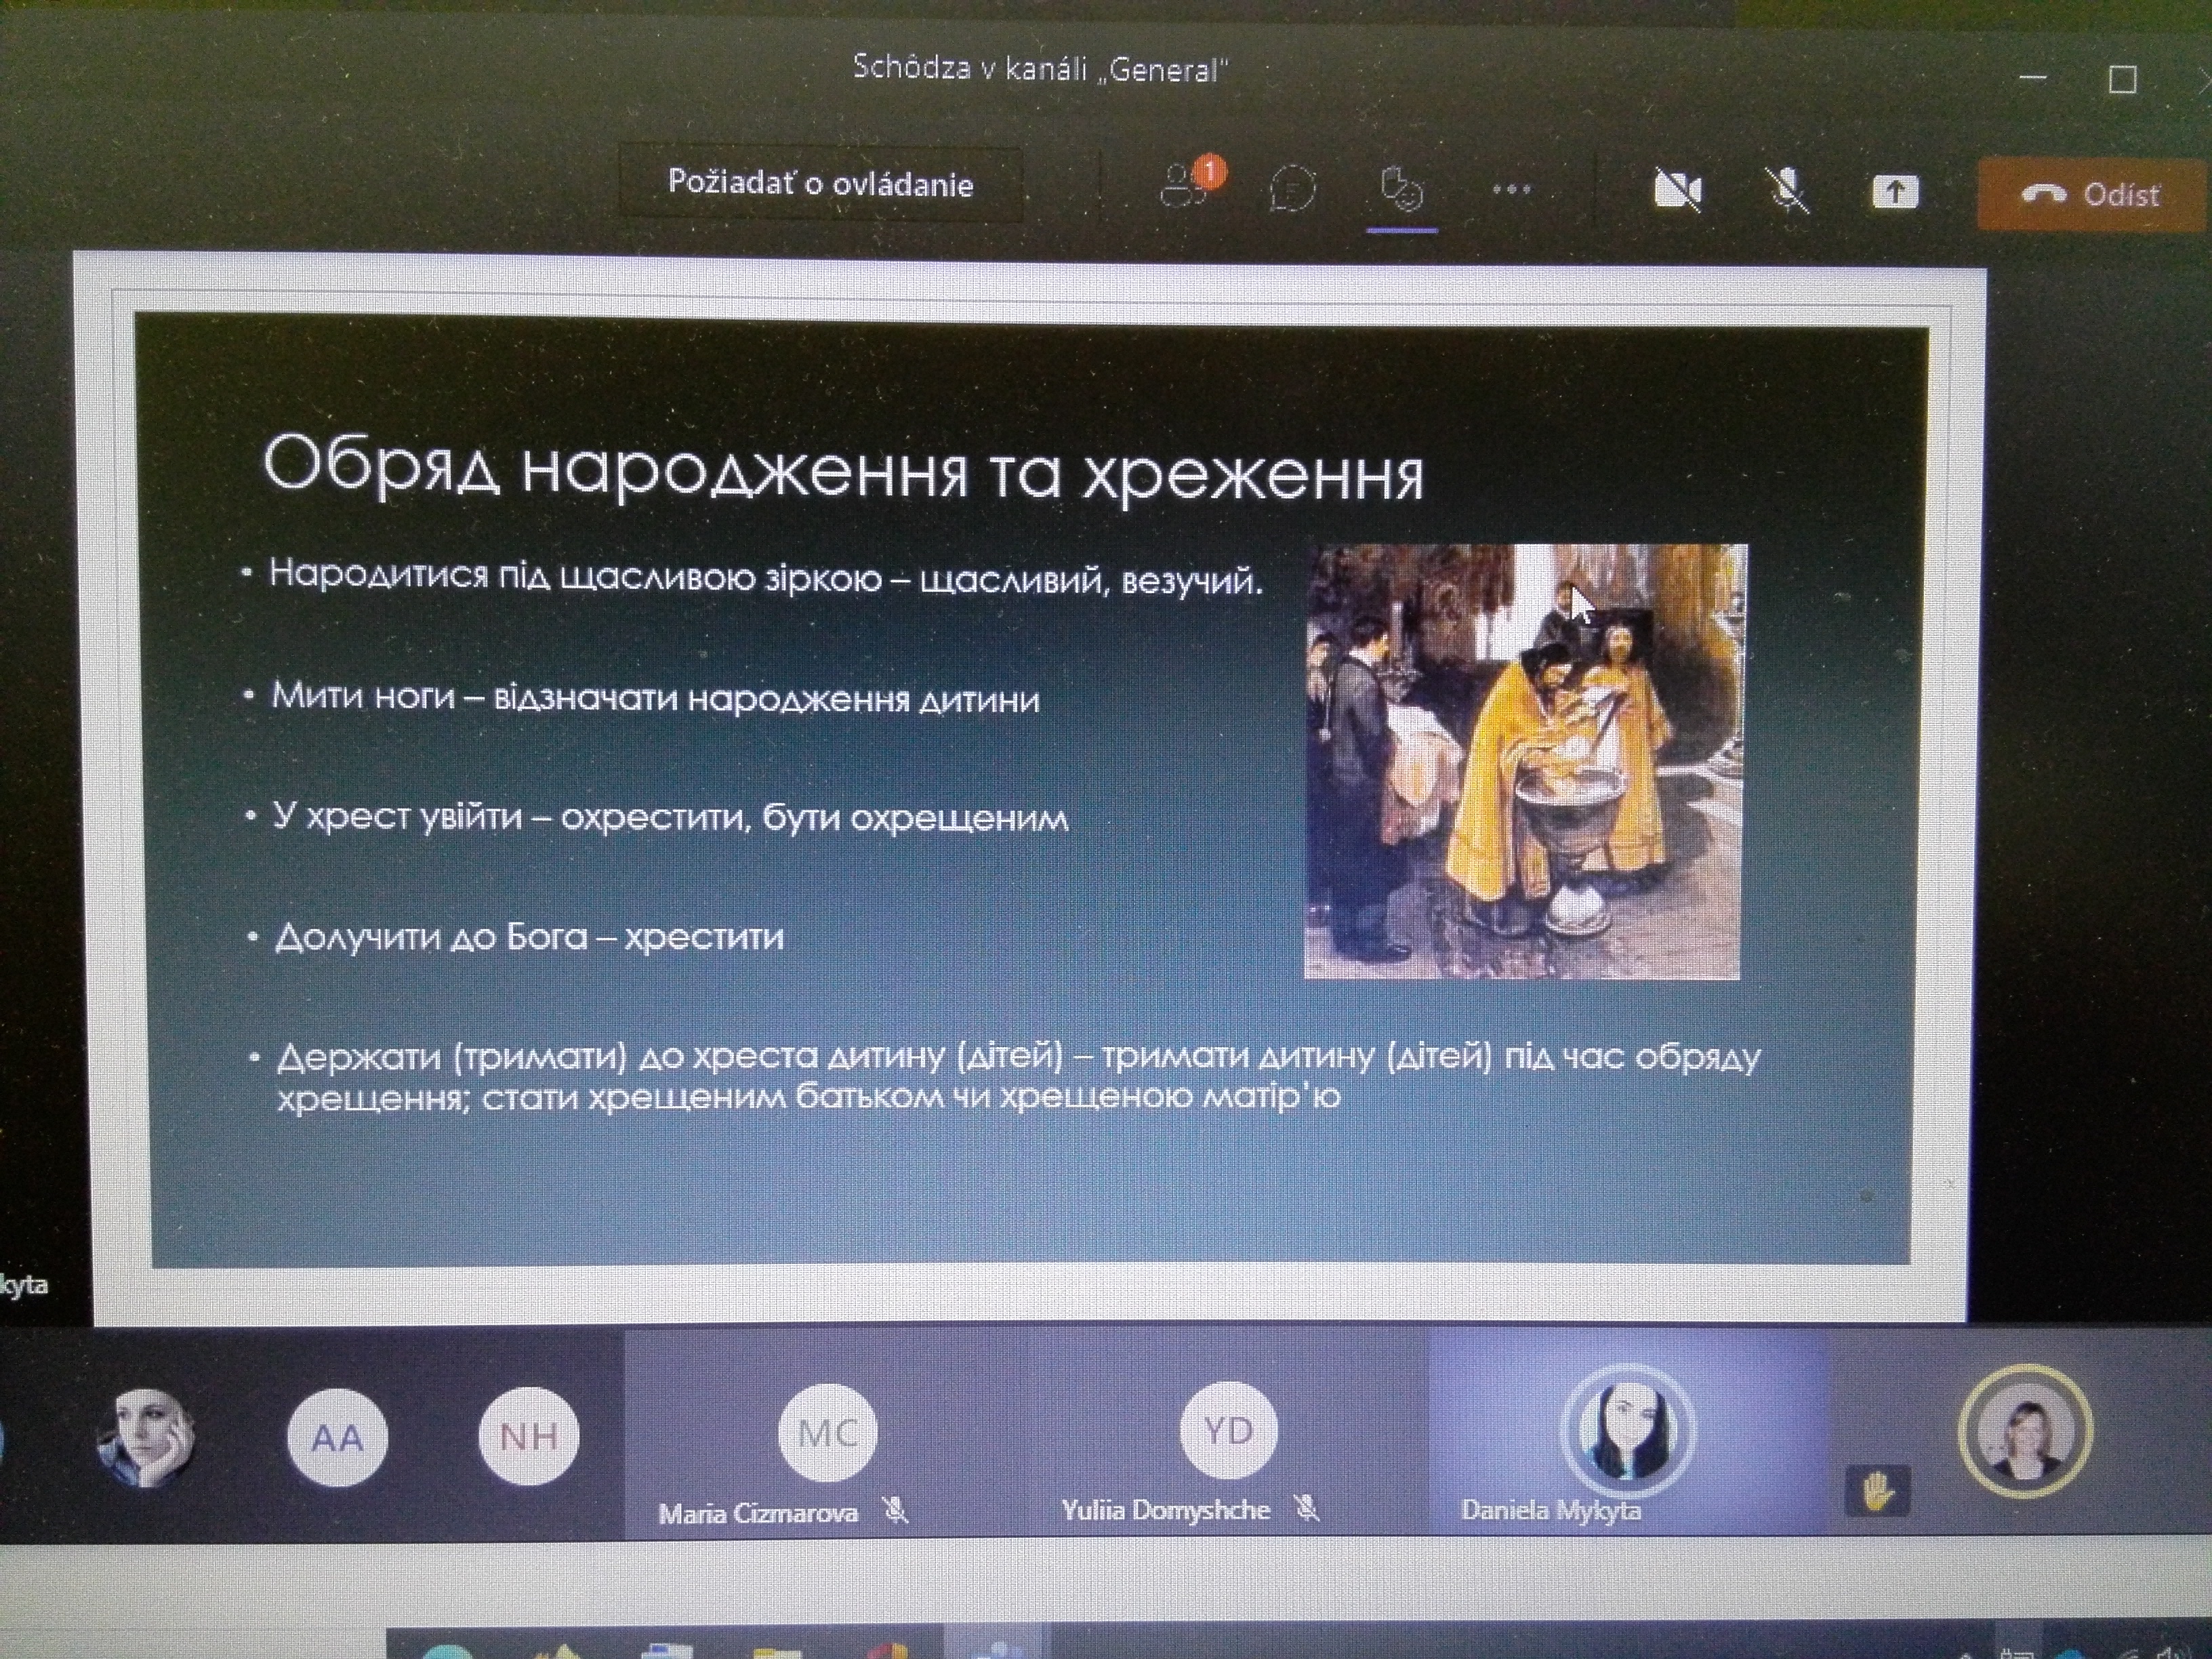Open the meeting chat icon

point(1291,188)
